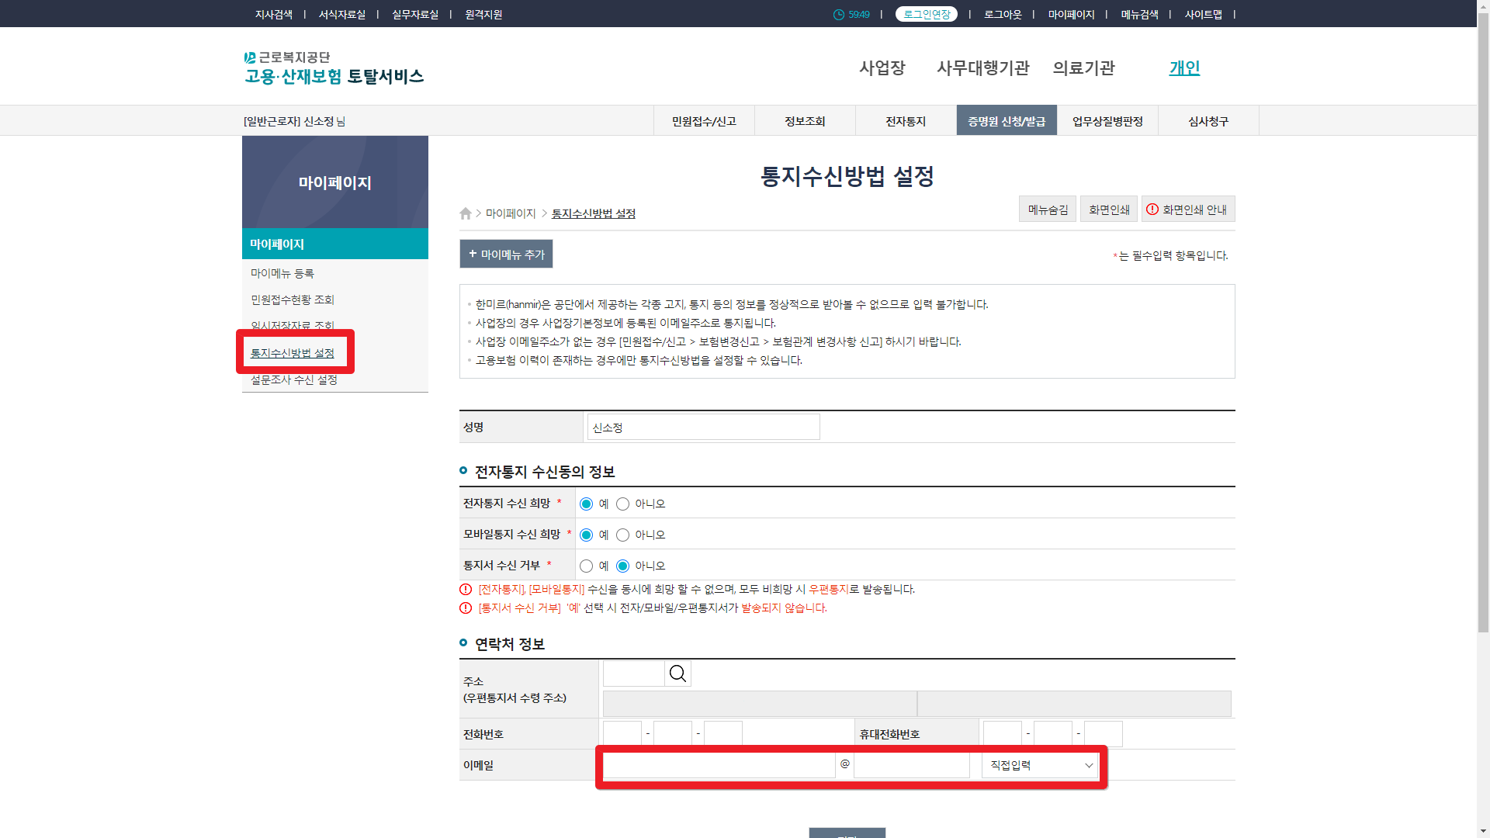Select 아니오 for 모바일통지 수신 희망
Screen dimensions: 1490x838
point(622,535)
